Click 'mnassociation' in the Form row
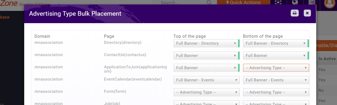The height and width of the screenshot is (105, 337). 49,91
